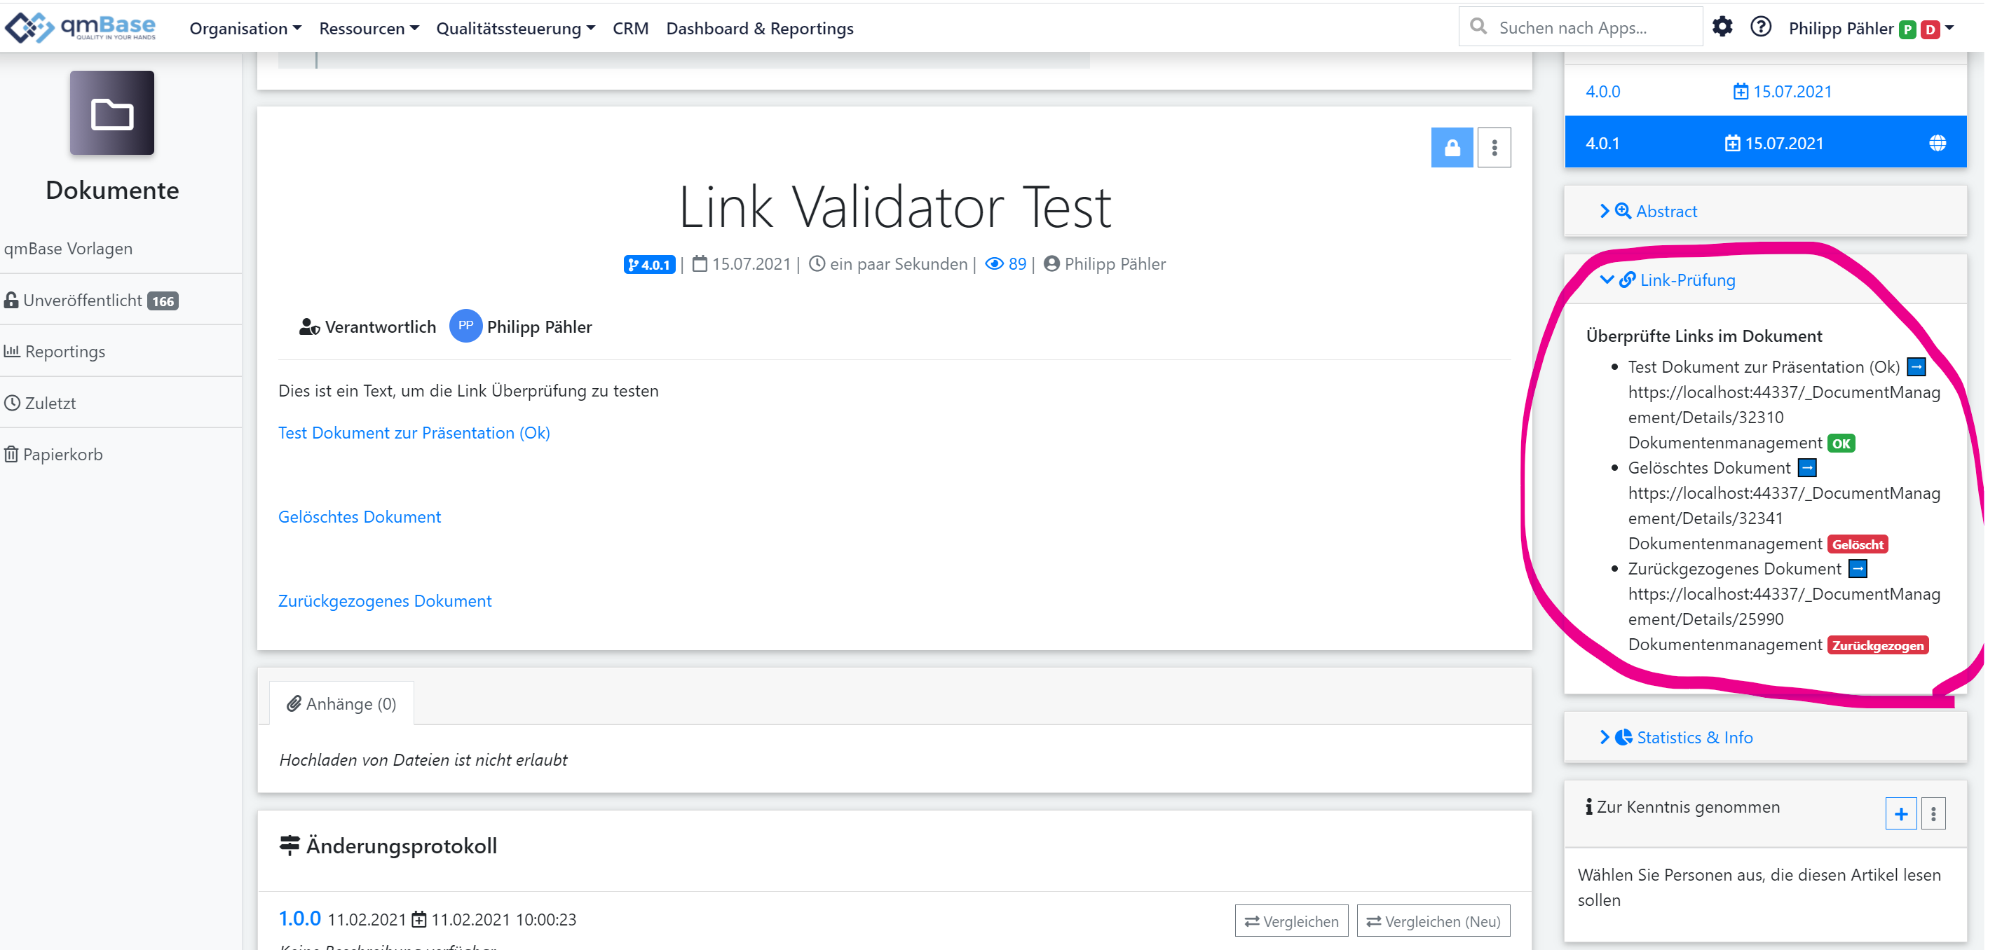Open version 1.0.0 in Änderungsprotokoll
The height and width of the screenshot is (950, 1995).
coord(300,919)
